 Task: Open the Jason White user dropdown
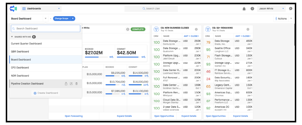click(283, 9)
